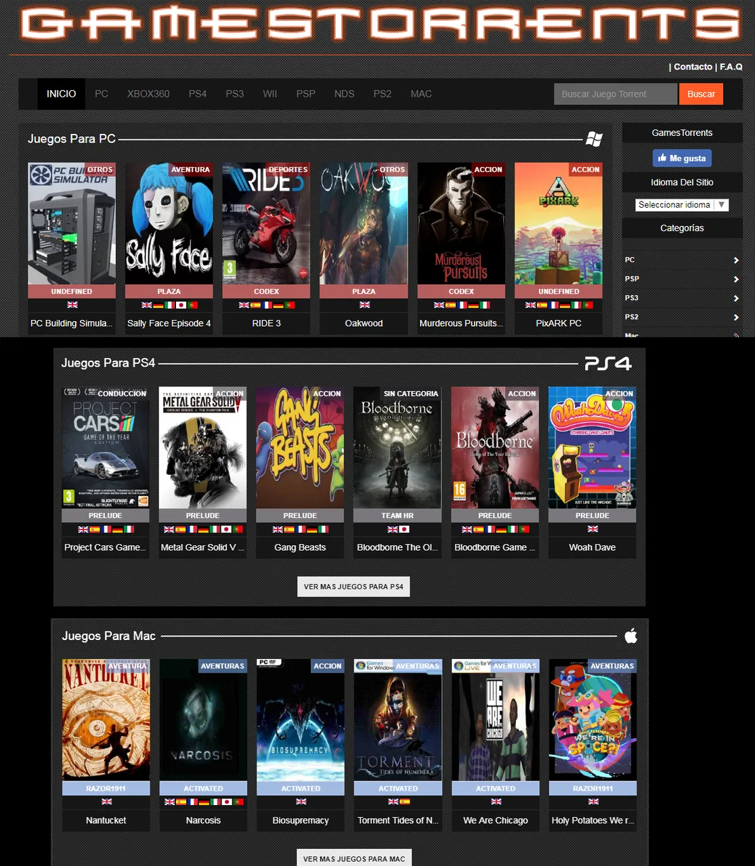755x866 pixels.
Task: Open the Biosupremacy cover image
Action: (301, 720)
